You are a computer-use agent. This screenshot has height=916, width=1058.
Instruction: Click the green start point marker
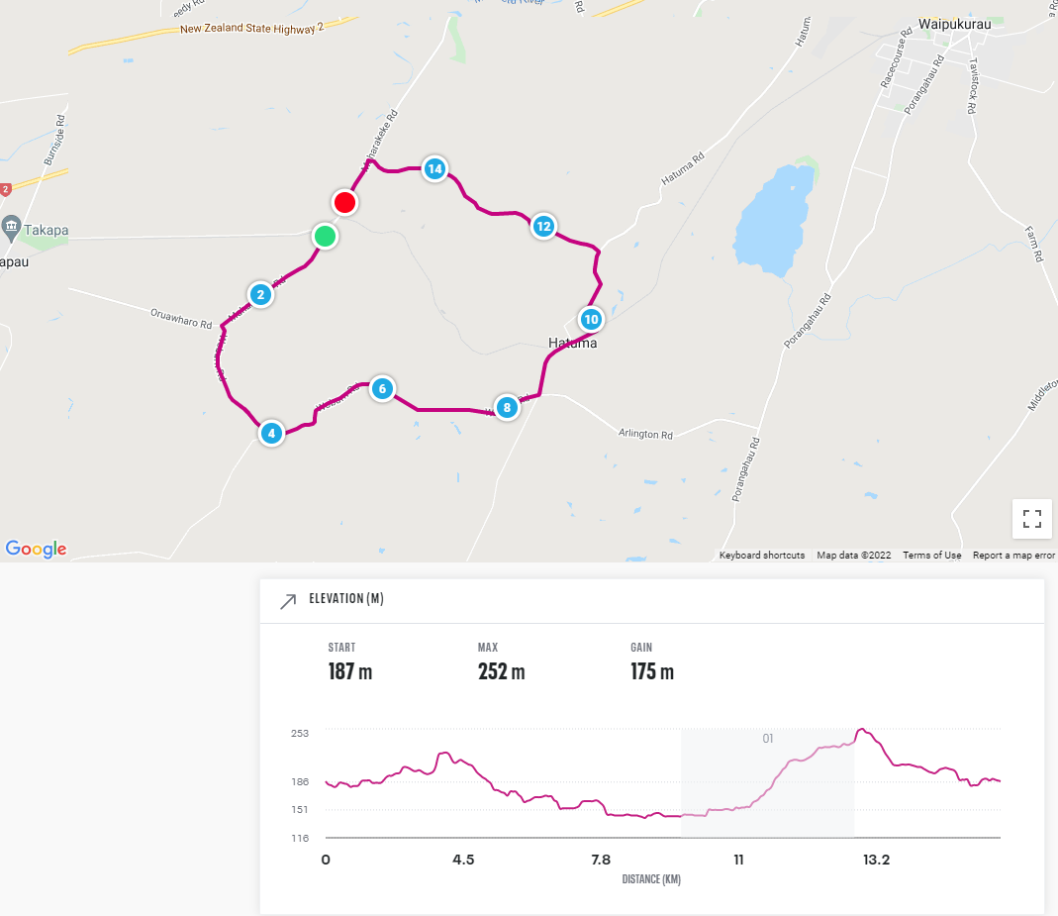click(x=326, y=237)
